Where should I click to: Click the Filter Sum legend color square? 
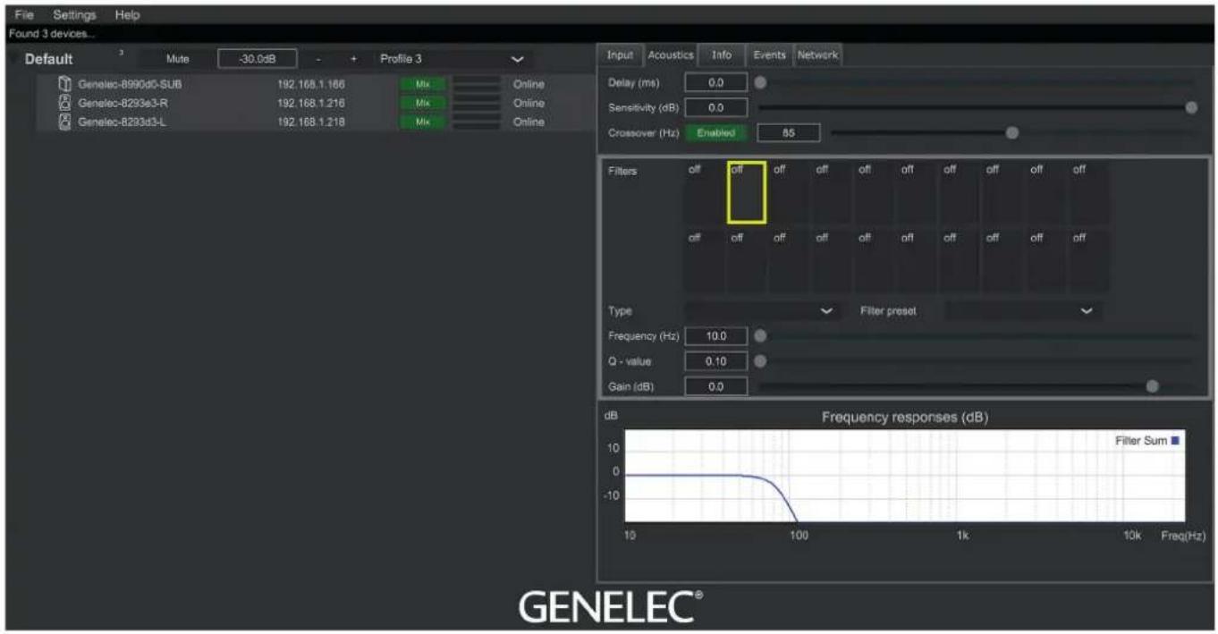[1176, 440]
